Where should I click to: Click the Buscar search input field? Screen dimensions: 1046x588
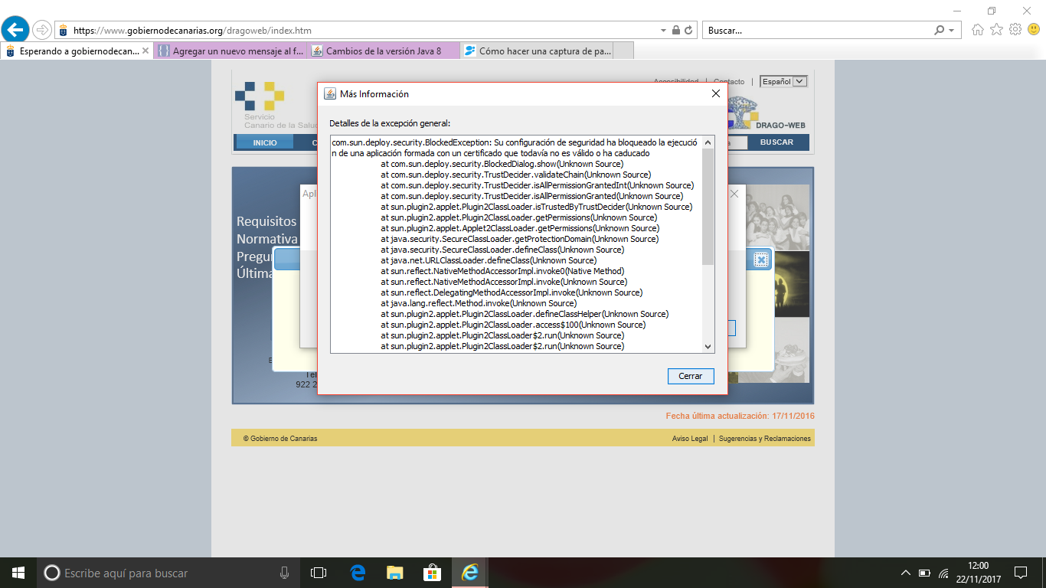(x=816, y=31)
